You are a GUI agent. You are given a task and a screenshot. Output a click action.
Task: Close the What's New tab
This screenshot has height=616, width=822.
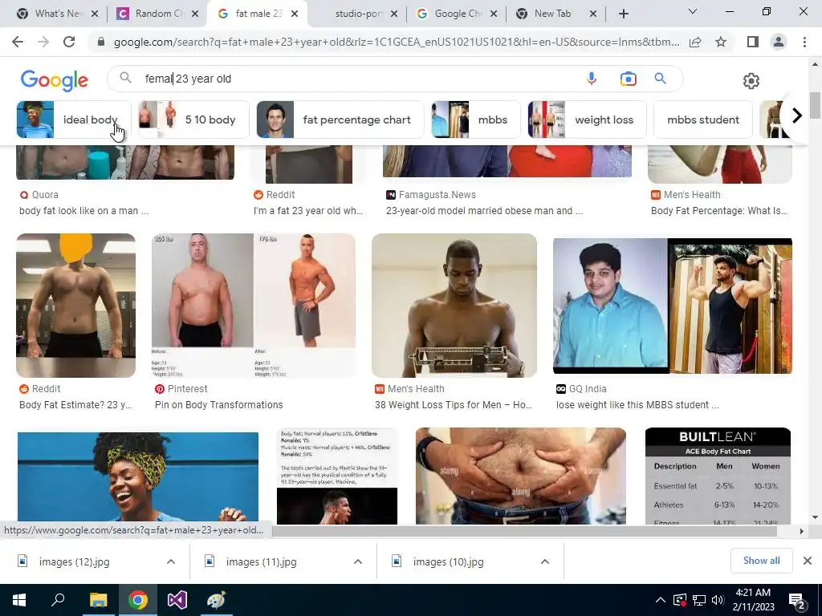(95, 14)
